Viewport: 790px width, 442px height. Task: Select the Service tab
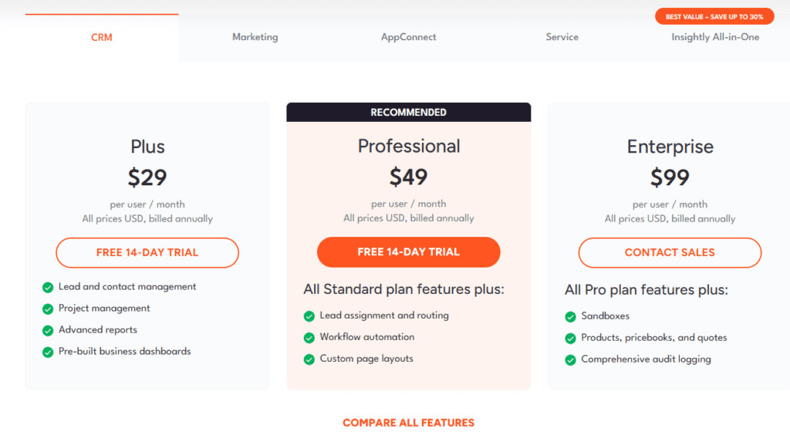tap(562, 37)
